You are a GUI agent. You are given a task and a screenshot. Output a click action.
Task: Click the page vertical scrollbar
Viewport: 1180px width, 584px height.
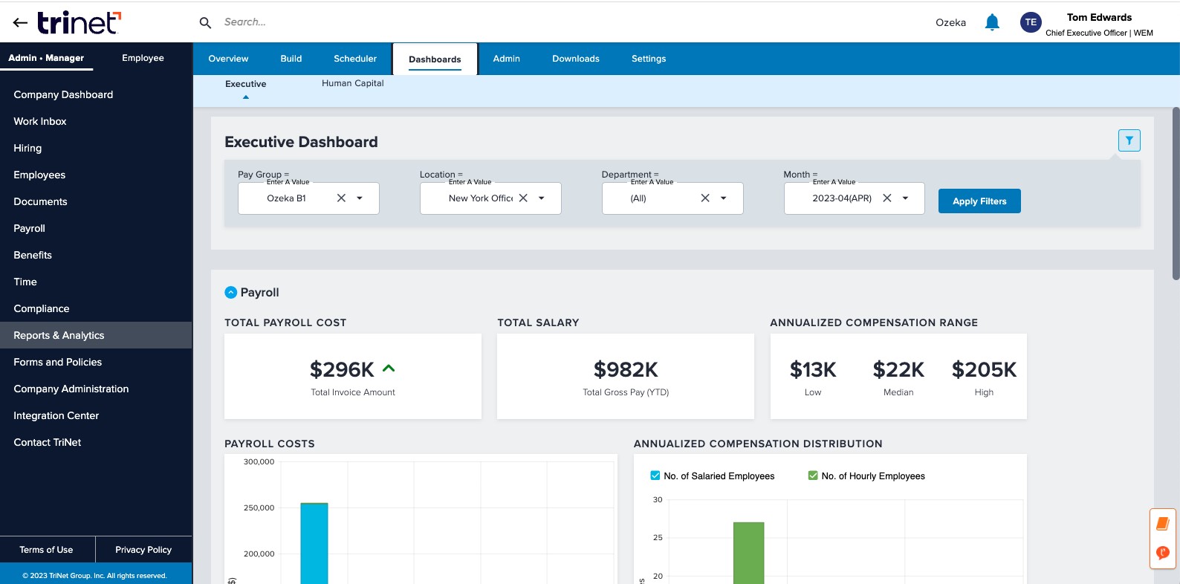[1176, 193]
